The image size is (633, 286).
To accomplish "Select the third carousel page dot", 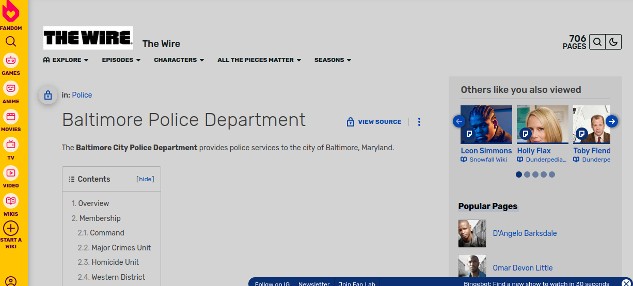I will coord(535,174).
